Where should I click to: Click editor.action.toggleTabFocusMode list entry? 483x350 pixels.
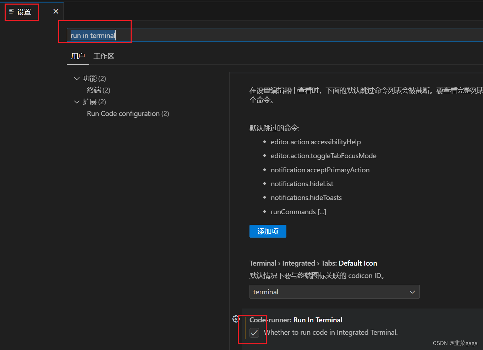click(x=324, y=156)
